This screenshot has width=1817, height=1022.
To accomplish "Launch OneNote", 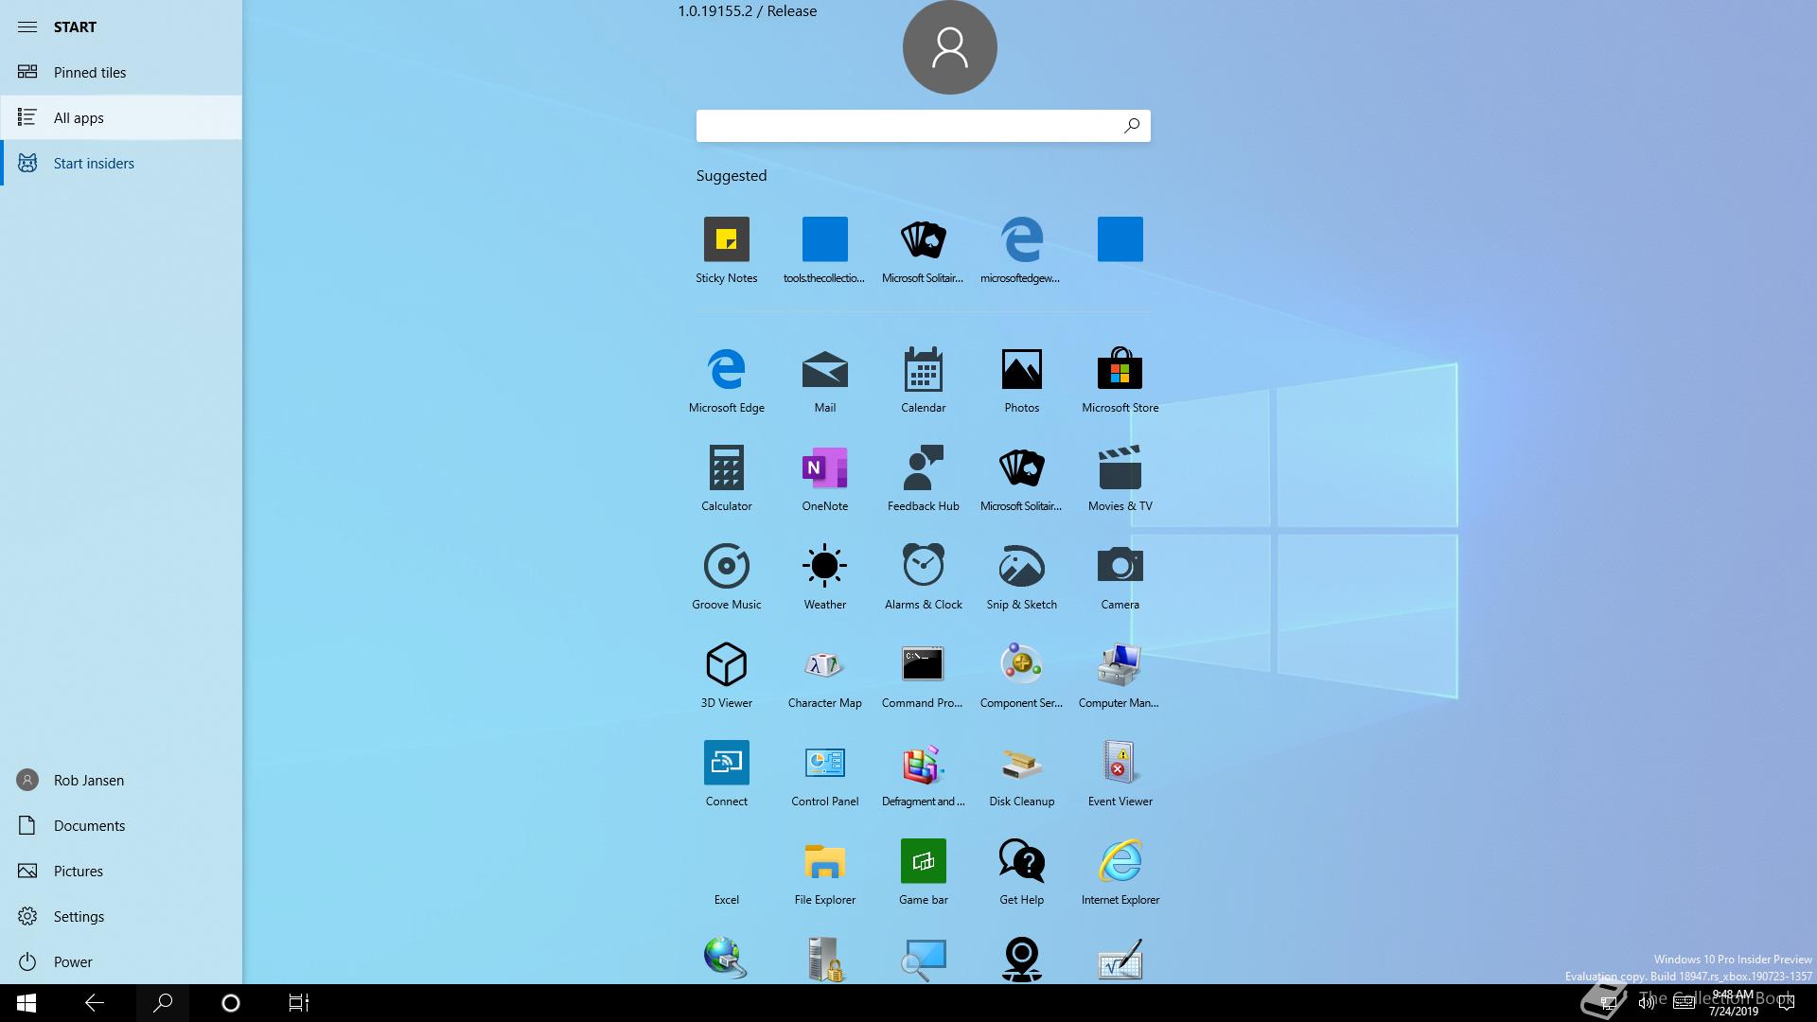I will (824, 478).
